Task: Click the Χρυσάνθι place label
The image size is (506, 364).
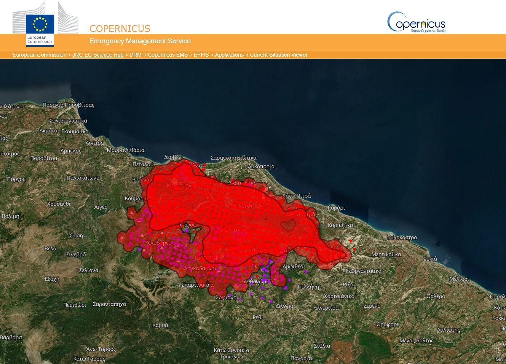Action: tap(59, 204)
